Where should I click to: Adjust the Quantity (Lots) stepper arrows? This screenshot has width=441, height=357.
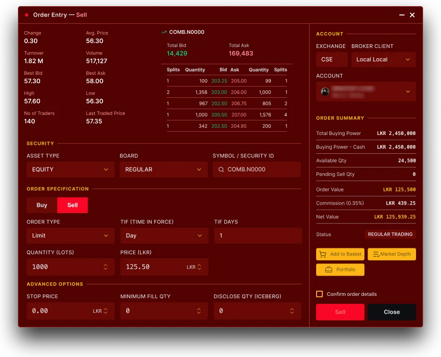point(106,267)
